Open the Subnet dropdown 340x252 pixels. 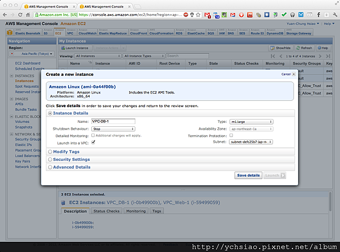pyautogui.click(x=251, y=142)
